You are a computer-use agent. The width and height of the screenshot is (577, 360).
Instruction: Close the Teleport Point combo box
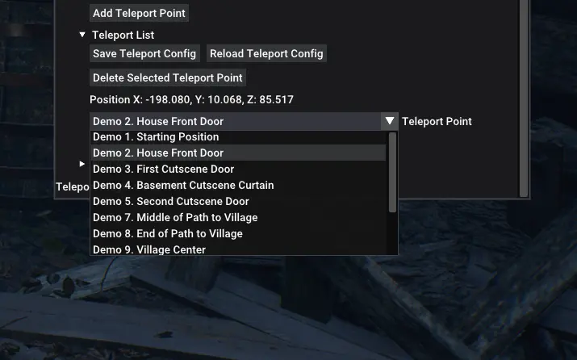[x=236, y=121]
